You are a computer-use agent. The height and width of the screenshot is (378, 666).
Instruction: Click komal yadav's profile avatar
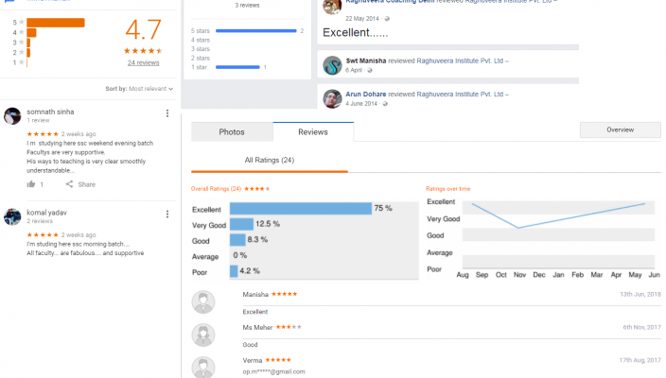[12, 216]
